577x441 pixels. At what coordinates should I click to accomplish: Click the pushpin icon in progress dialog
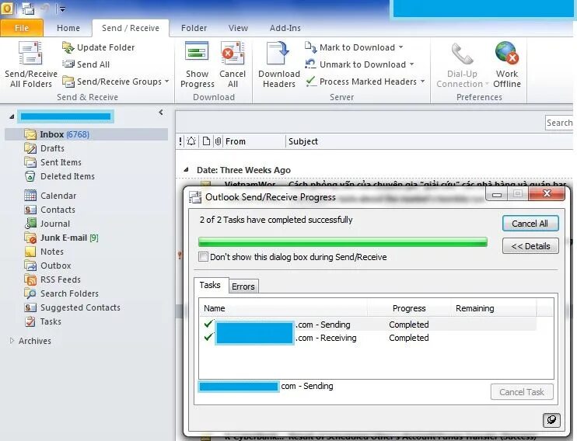(x=551, y=420)
